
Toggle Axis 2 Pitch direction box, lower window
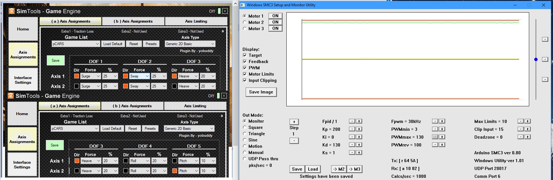tap(175, 171)
